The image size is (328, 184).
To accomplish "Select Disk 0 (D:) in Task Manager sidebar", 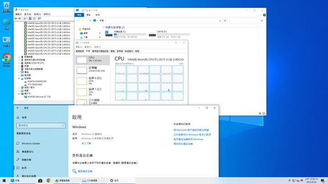I will [x=92, y=81].
